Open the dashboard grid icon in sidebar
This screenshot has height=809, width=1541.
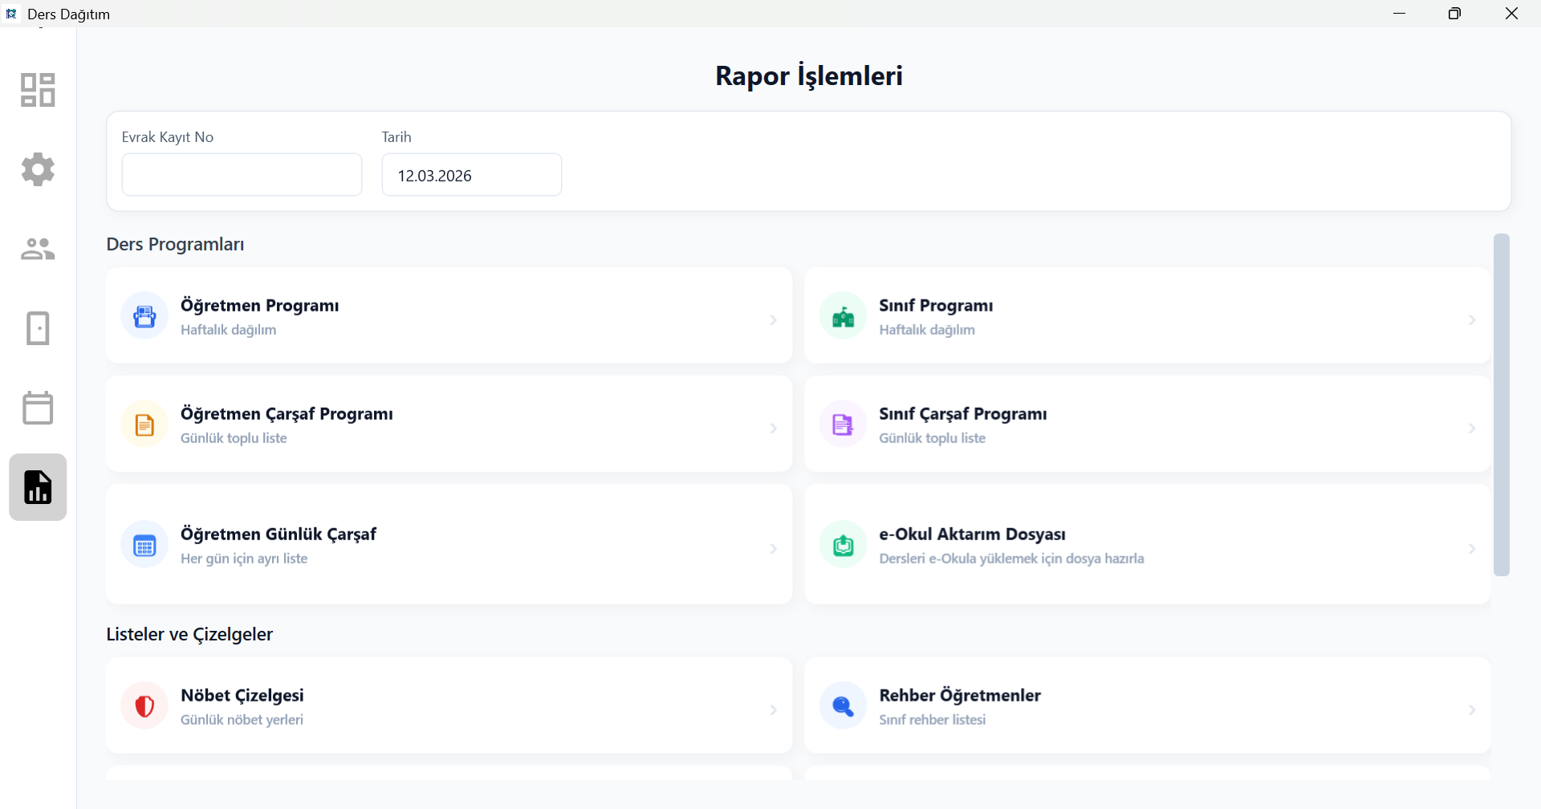(x=38, y=90)
